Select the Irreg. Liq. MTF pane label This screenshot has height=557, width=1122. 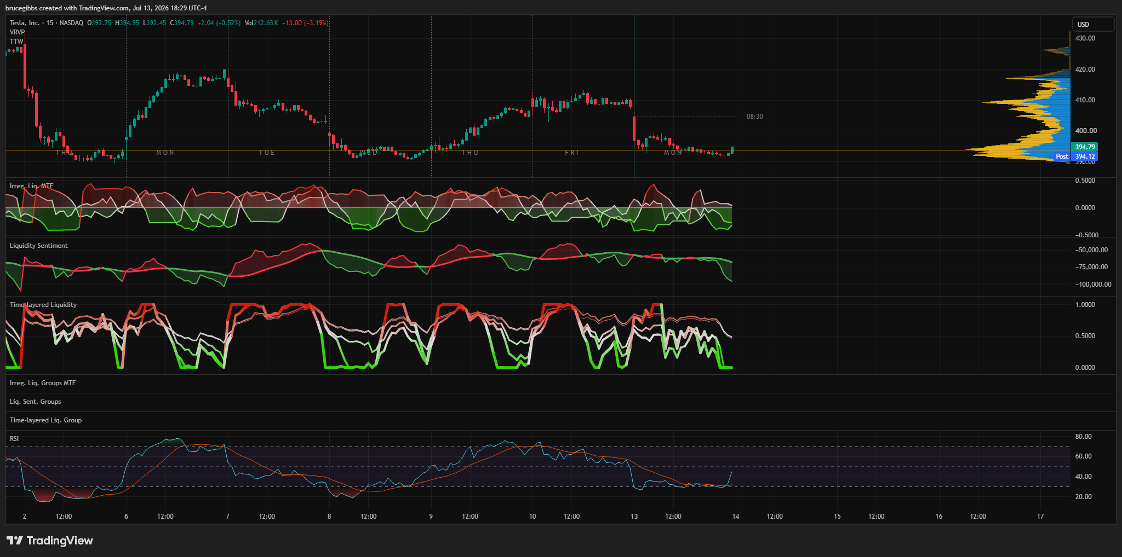click(31, 186)
